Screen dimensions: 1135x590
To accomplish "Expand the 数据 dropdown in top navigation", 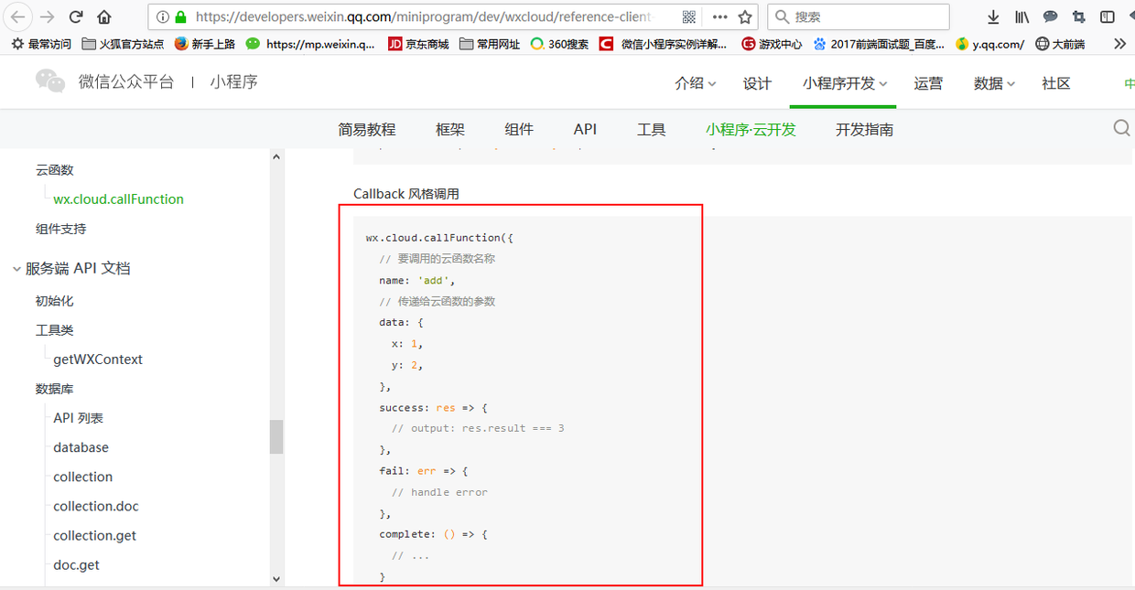I will point(994,82).
